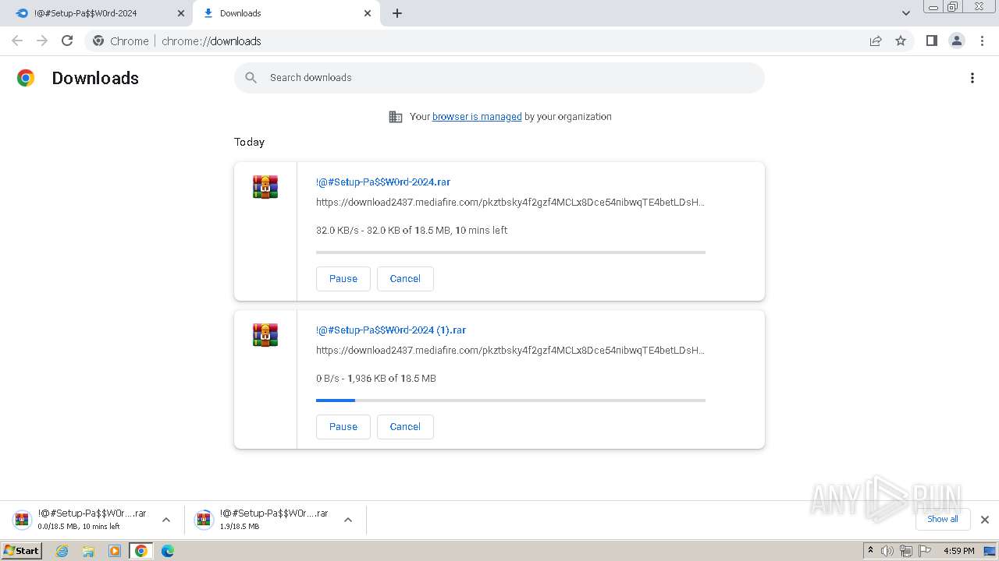999x561 pixels.
Task: Open the Chrome profile avatar
Action: tap(957, 41)
